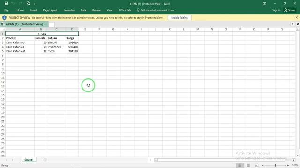This screenshot has width=300, height=168.
Task: Click the Tell me what you want to do box
Action: click(157, 10)
